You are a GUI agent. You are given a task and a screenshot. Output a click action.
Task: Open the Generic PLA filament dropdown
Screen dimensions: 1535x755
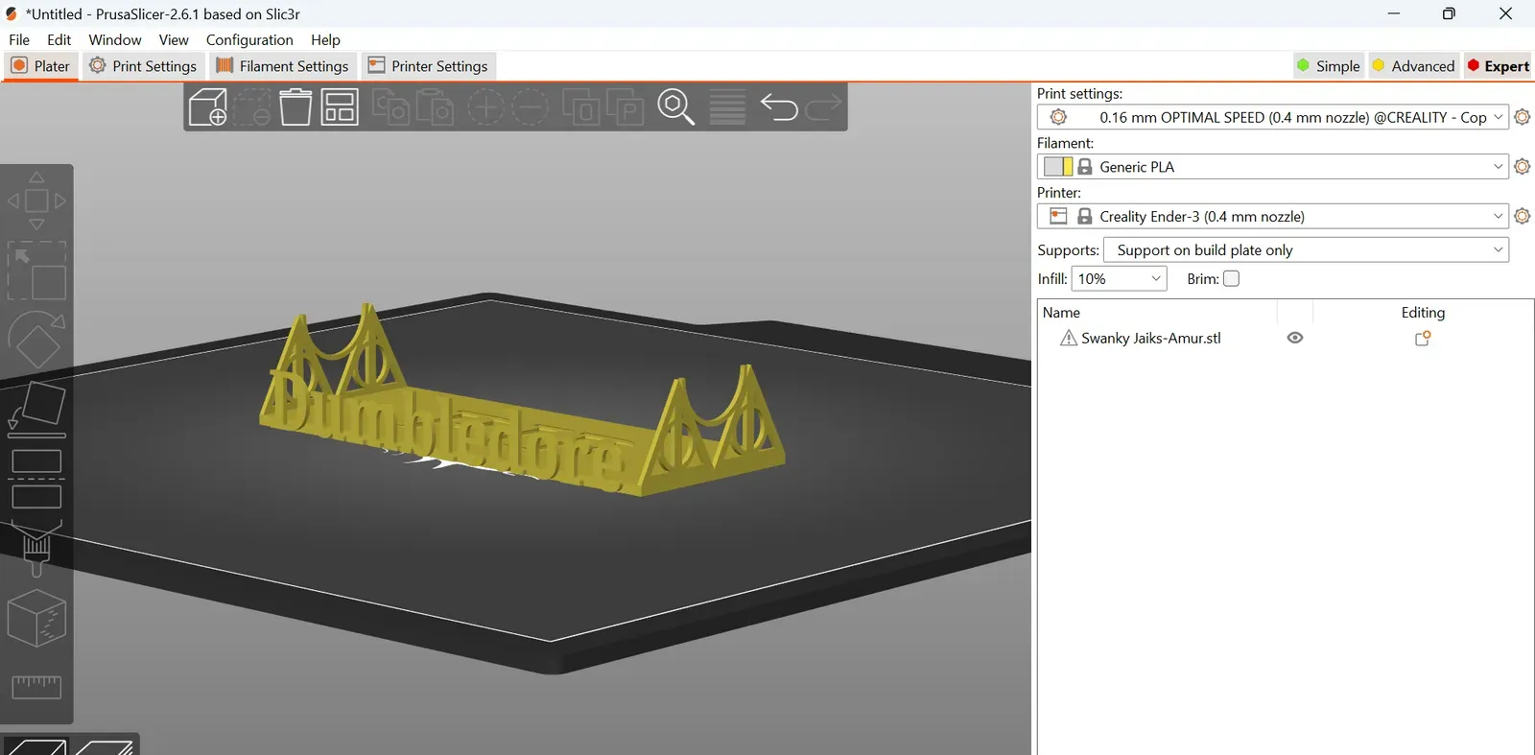[1273, 167]
